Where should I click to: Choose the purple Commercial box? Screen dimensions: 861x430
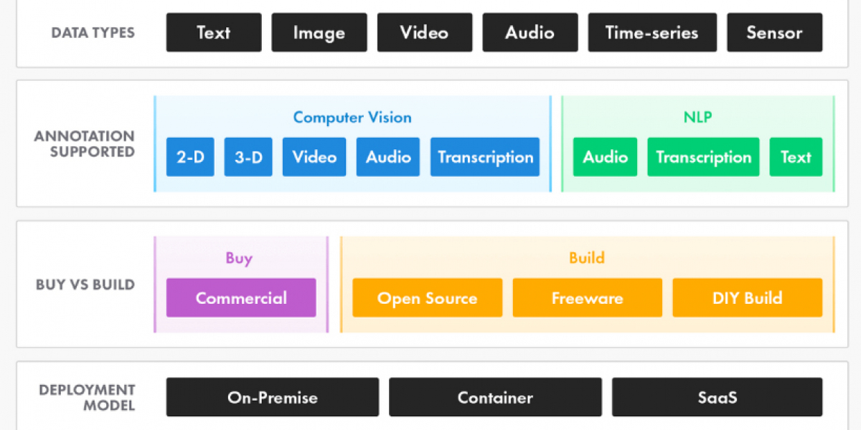[x=241, y=297]
